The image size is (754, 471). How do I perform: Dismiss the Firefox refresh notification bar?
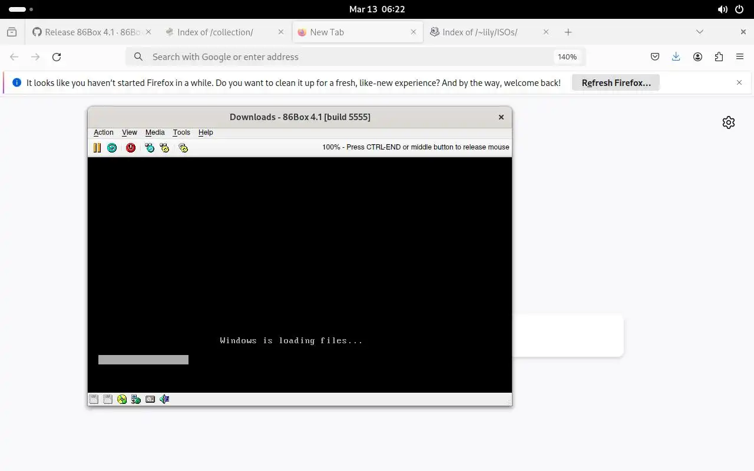739,83
